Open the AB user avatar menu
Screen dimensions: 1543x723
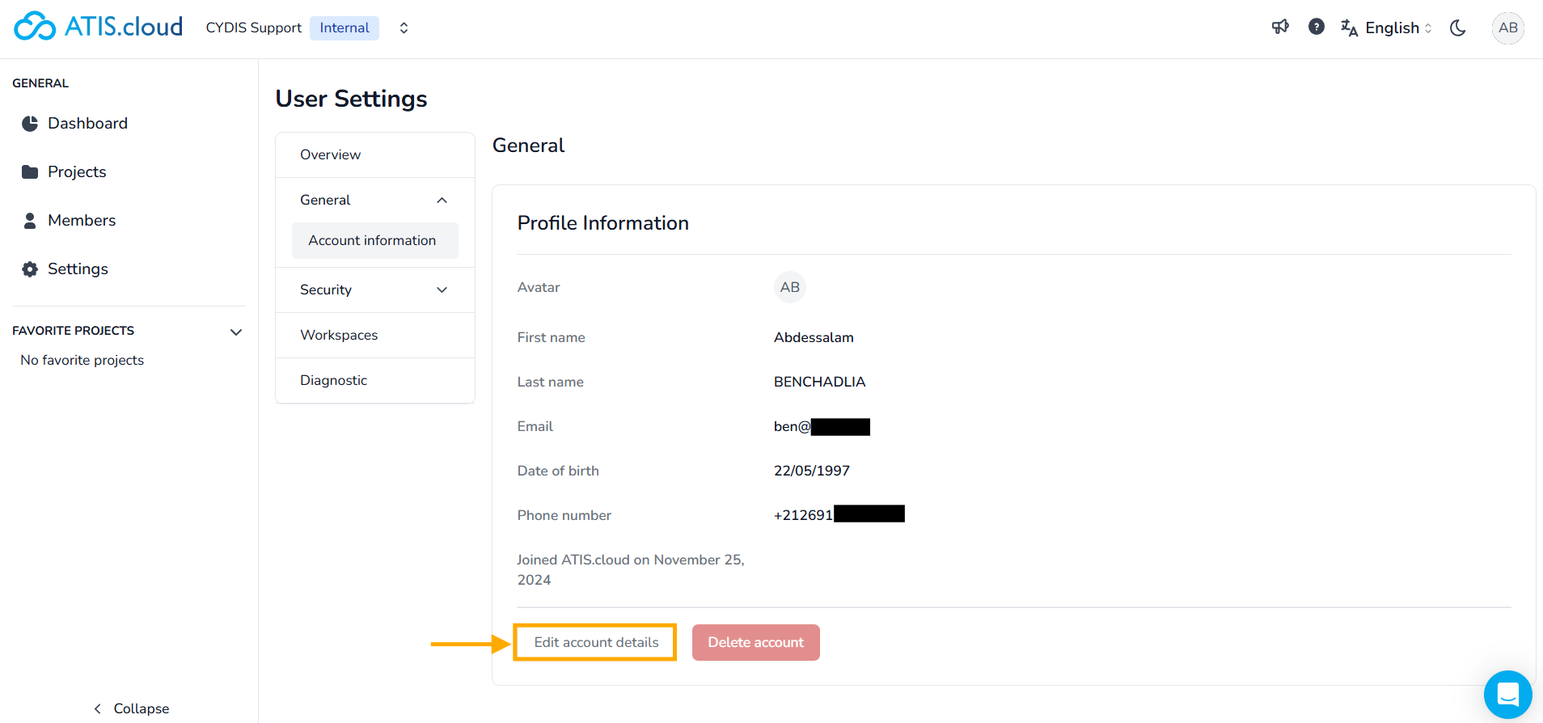coord(1507,27)
